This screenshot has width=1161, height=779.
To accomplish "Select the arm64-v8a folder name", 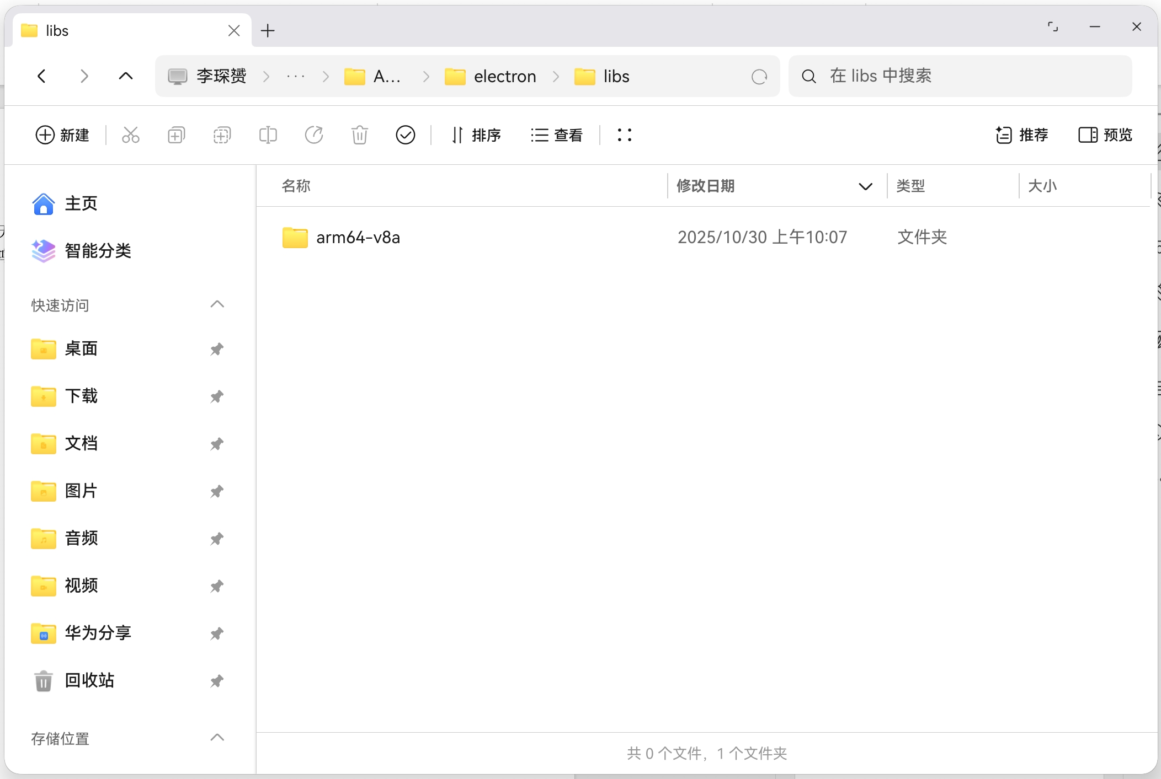I will click(358, 238).
